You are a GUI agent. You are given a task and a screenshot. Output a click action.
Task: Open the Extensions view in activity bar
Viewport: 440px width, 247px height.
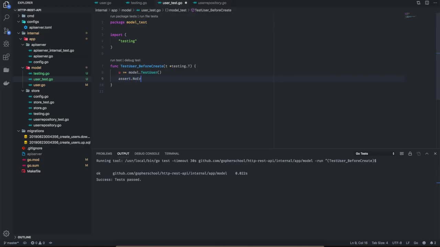(x=6, y=57)
